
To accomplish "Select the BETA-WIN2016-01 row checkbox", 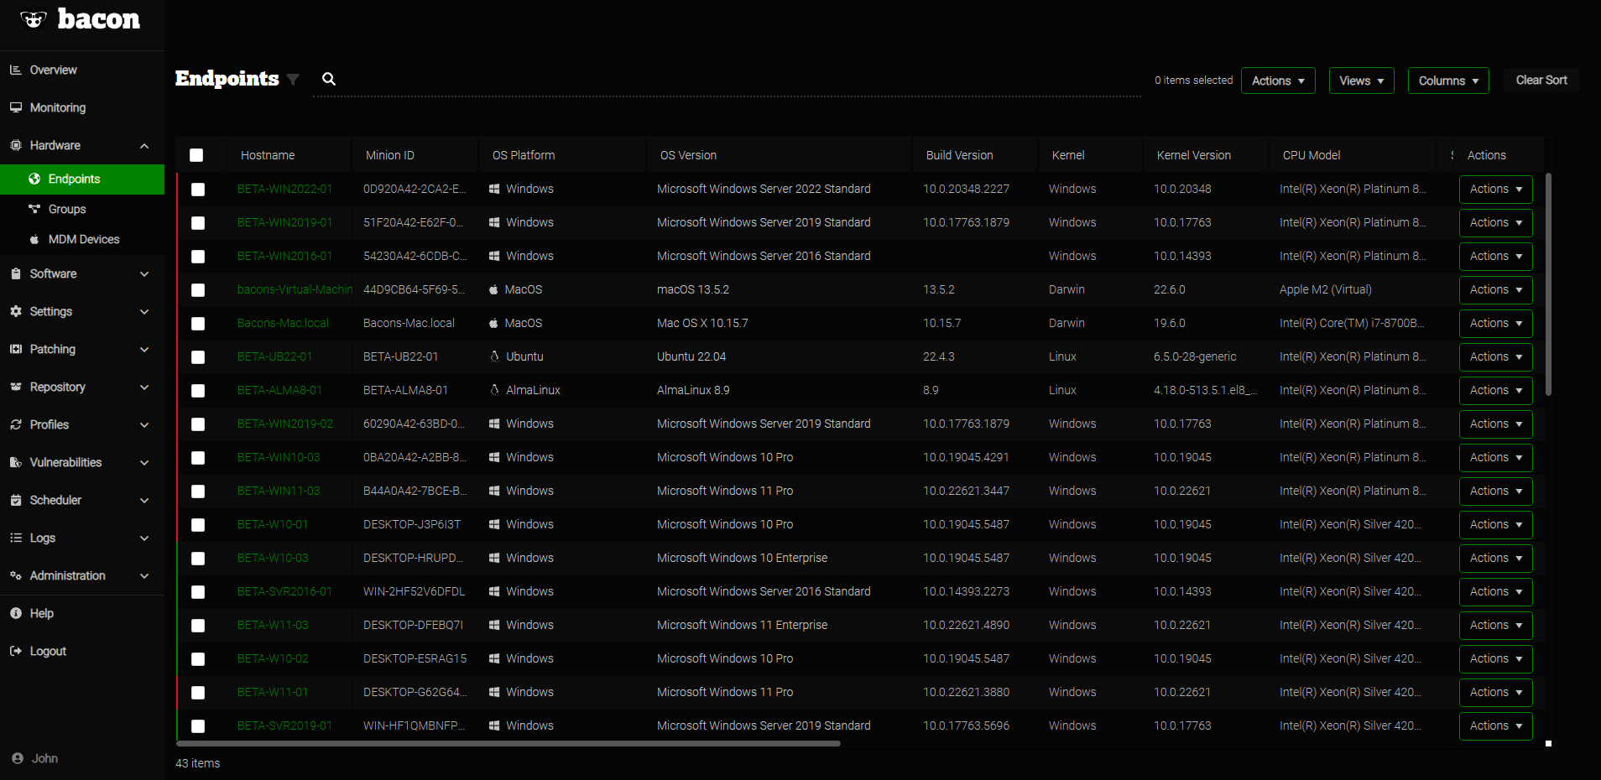I will [x=198, y=257].
